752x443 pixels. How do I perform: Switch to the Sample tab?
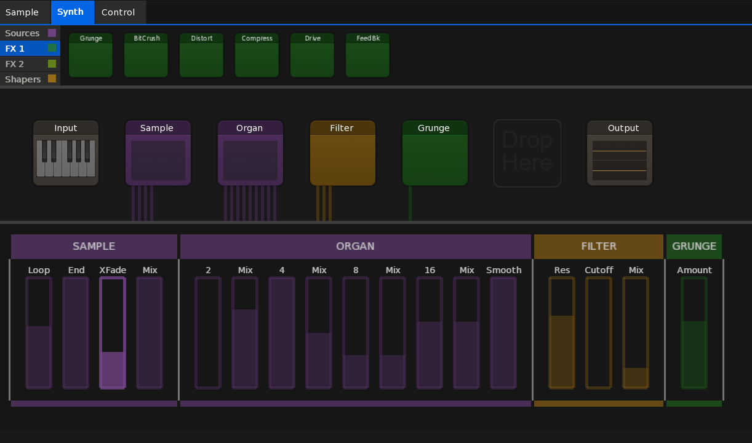22,12
